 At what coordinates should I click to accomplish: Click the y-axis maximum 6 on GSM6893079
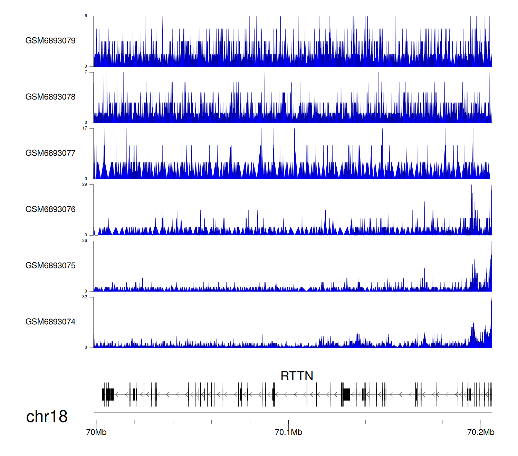pos(86,16)
